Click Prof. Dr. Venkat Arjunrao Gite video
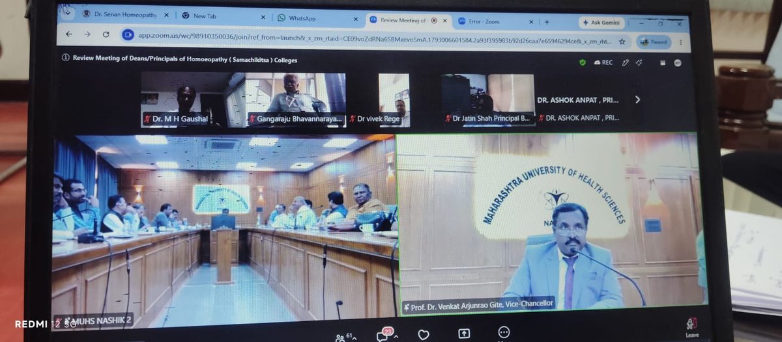782x342 pixels. click(x=551, y=222)
